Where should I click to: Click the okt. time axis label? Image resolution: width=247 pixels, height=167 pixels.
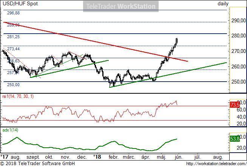[49, 157]
